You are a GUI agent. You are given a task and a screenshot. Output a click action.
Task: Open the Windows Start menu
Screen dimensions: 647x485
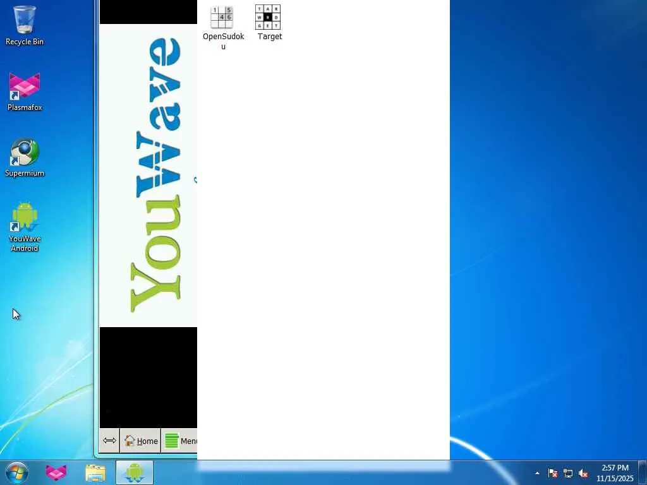17,473
